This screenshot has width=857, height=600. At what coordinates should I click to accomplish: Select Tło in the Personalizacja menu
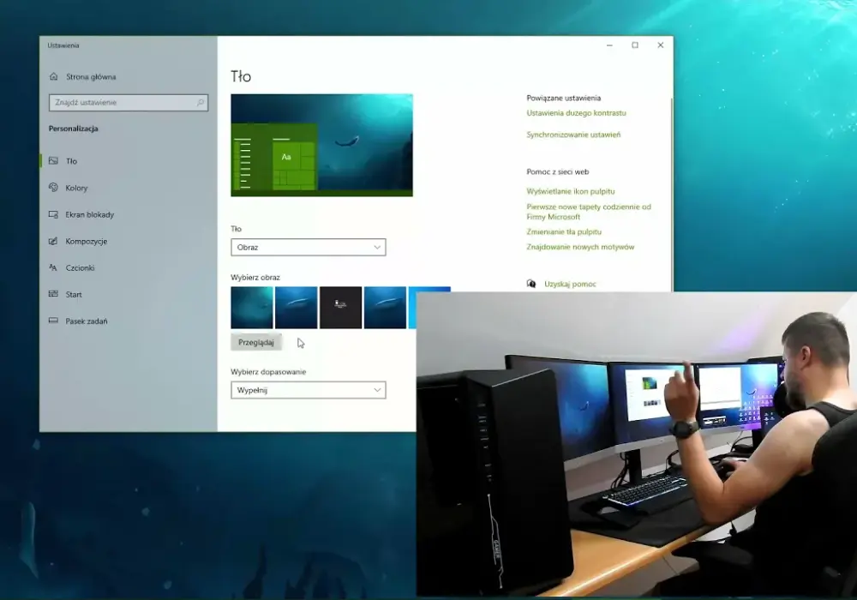72,161
